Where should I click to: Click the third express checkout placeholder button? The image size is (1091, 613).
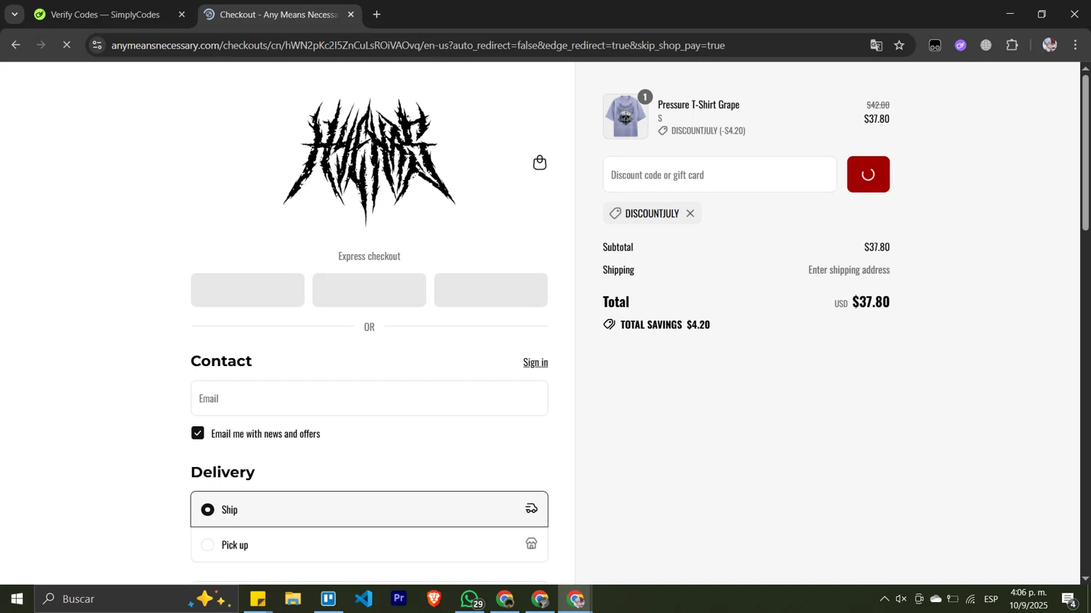[x=491, y=290]
